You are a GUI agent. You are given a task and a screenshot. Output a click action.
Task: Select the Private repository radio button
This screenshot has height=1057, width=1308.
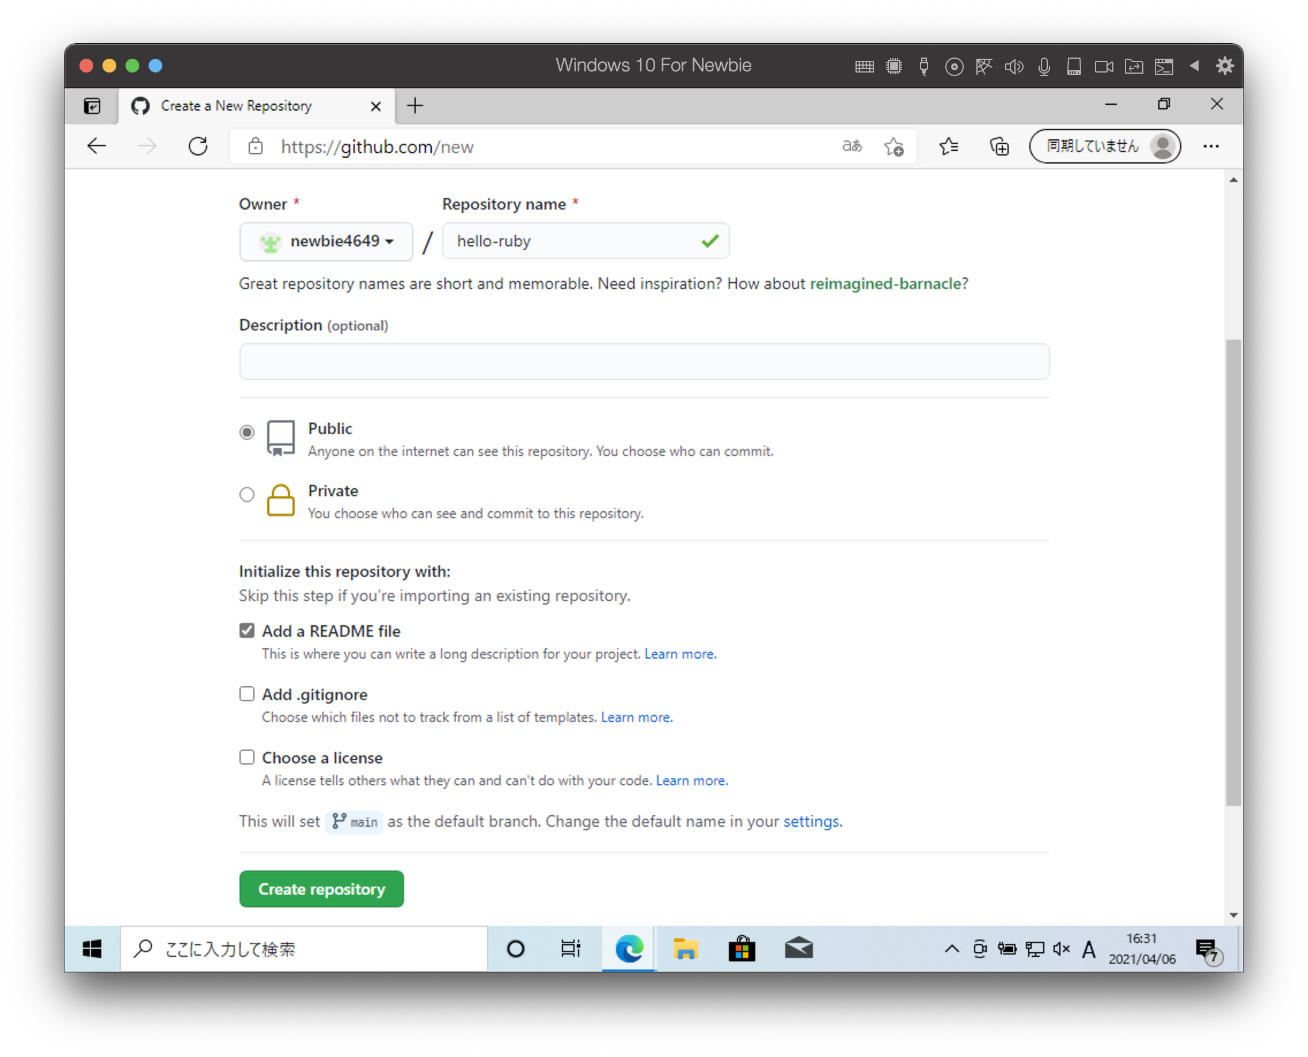click(246, 495)
